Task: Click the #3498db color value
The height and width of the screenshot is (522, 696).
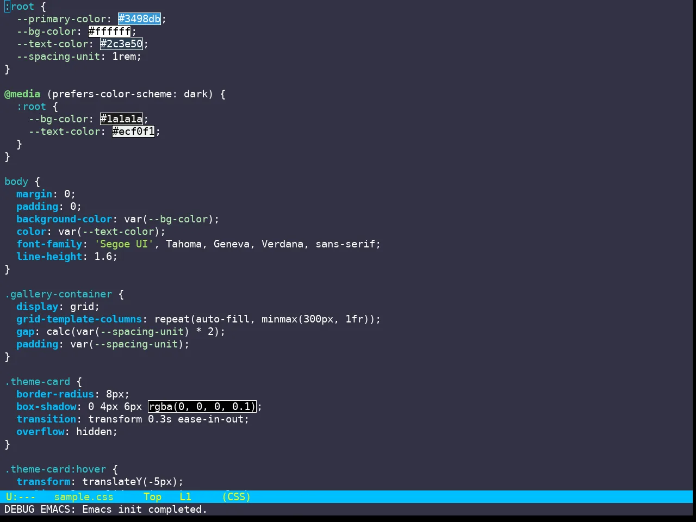Action: coord(140,19)
